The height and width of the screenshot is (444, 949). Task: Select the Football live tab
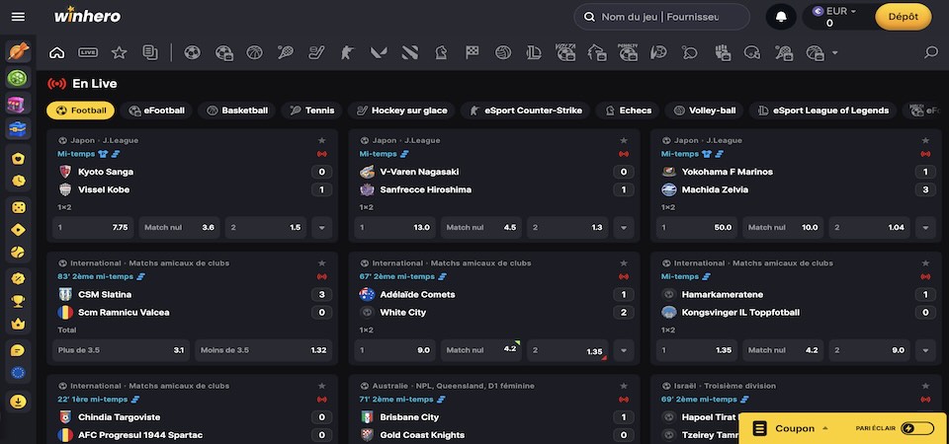click(80, 111)
